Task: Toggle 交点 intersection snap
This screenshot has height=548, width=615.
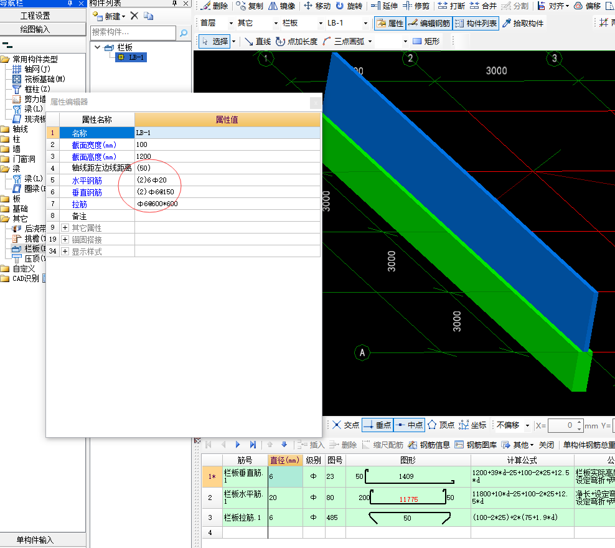Action: coord(345,425)
